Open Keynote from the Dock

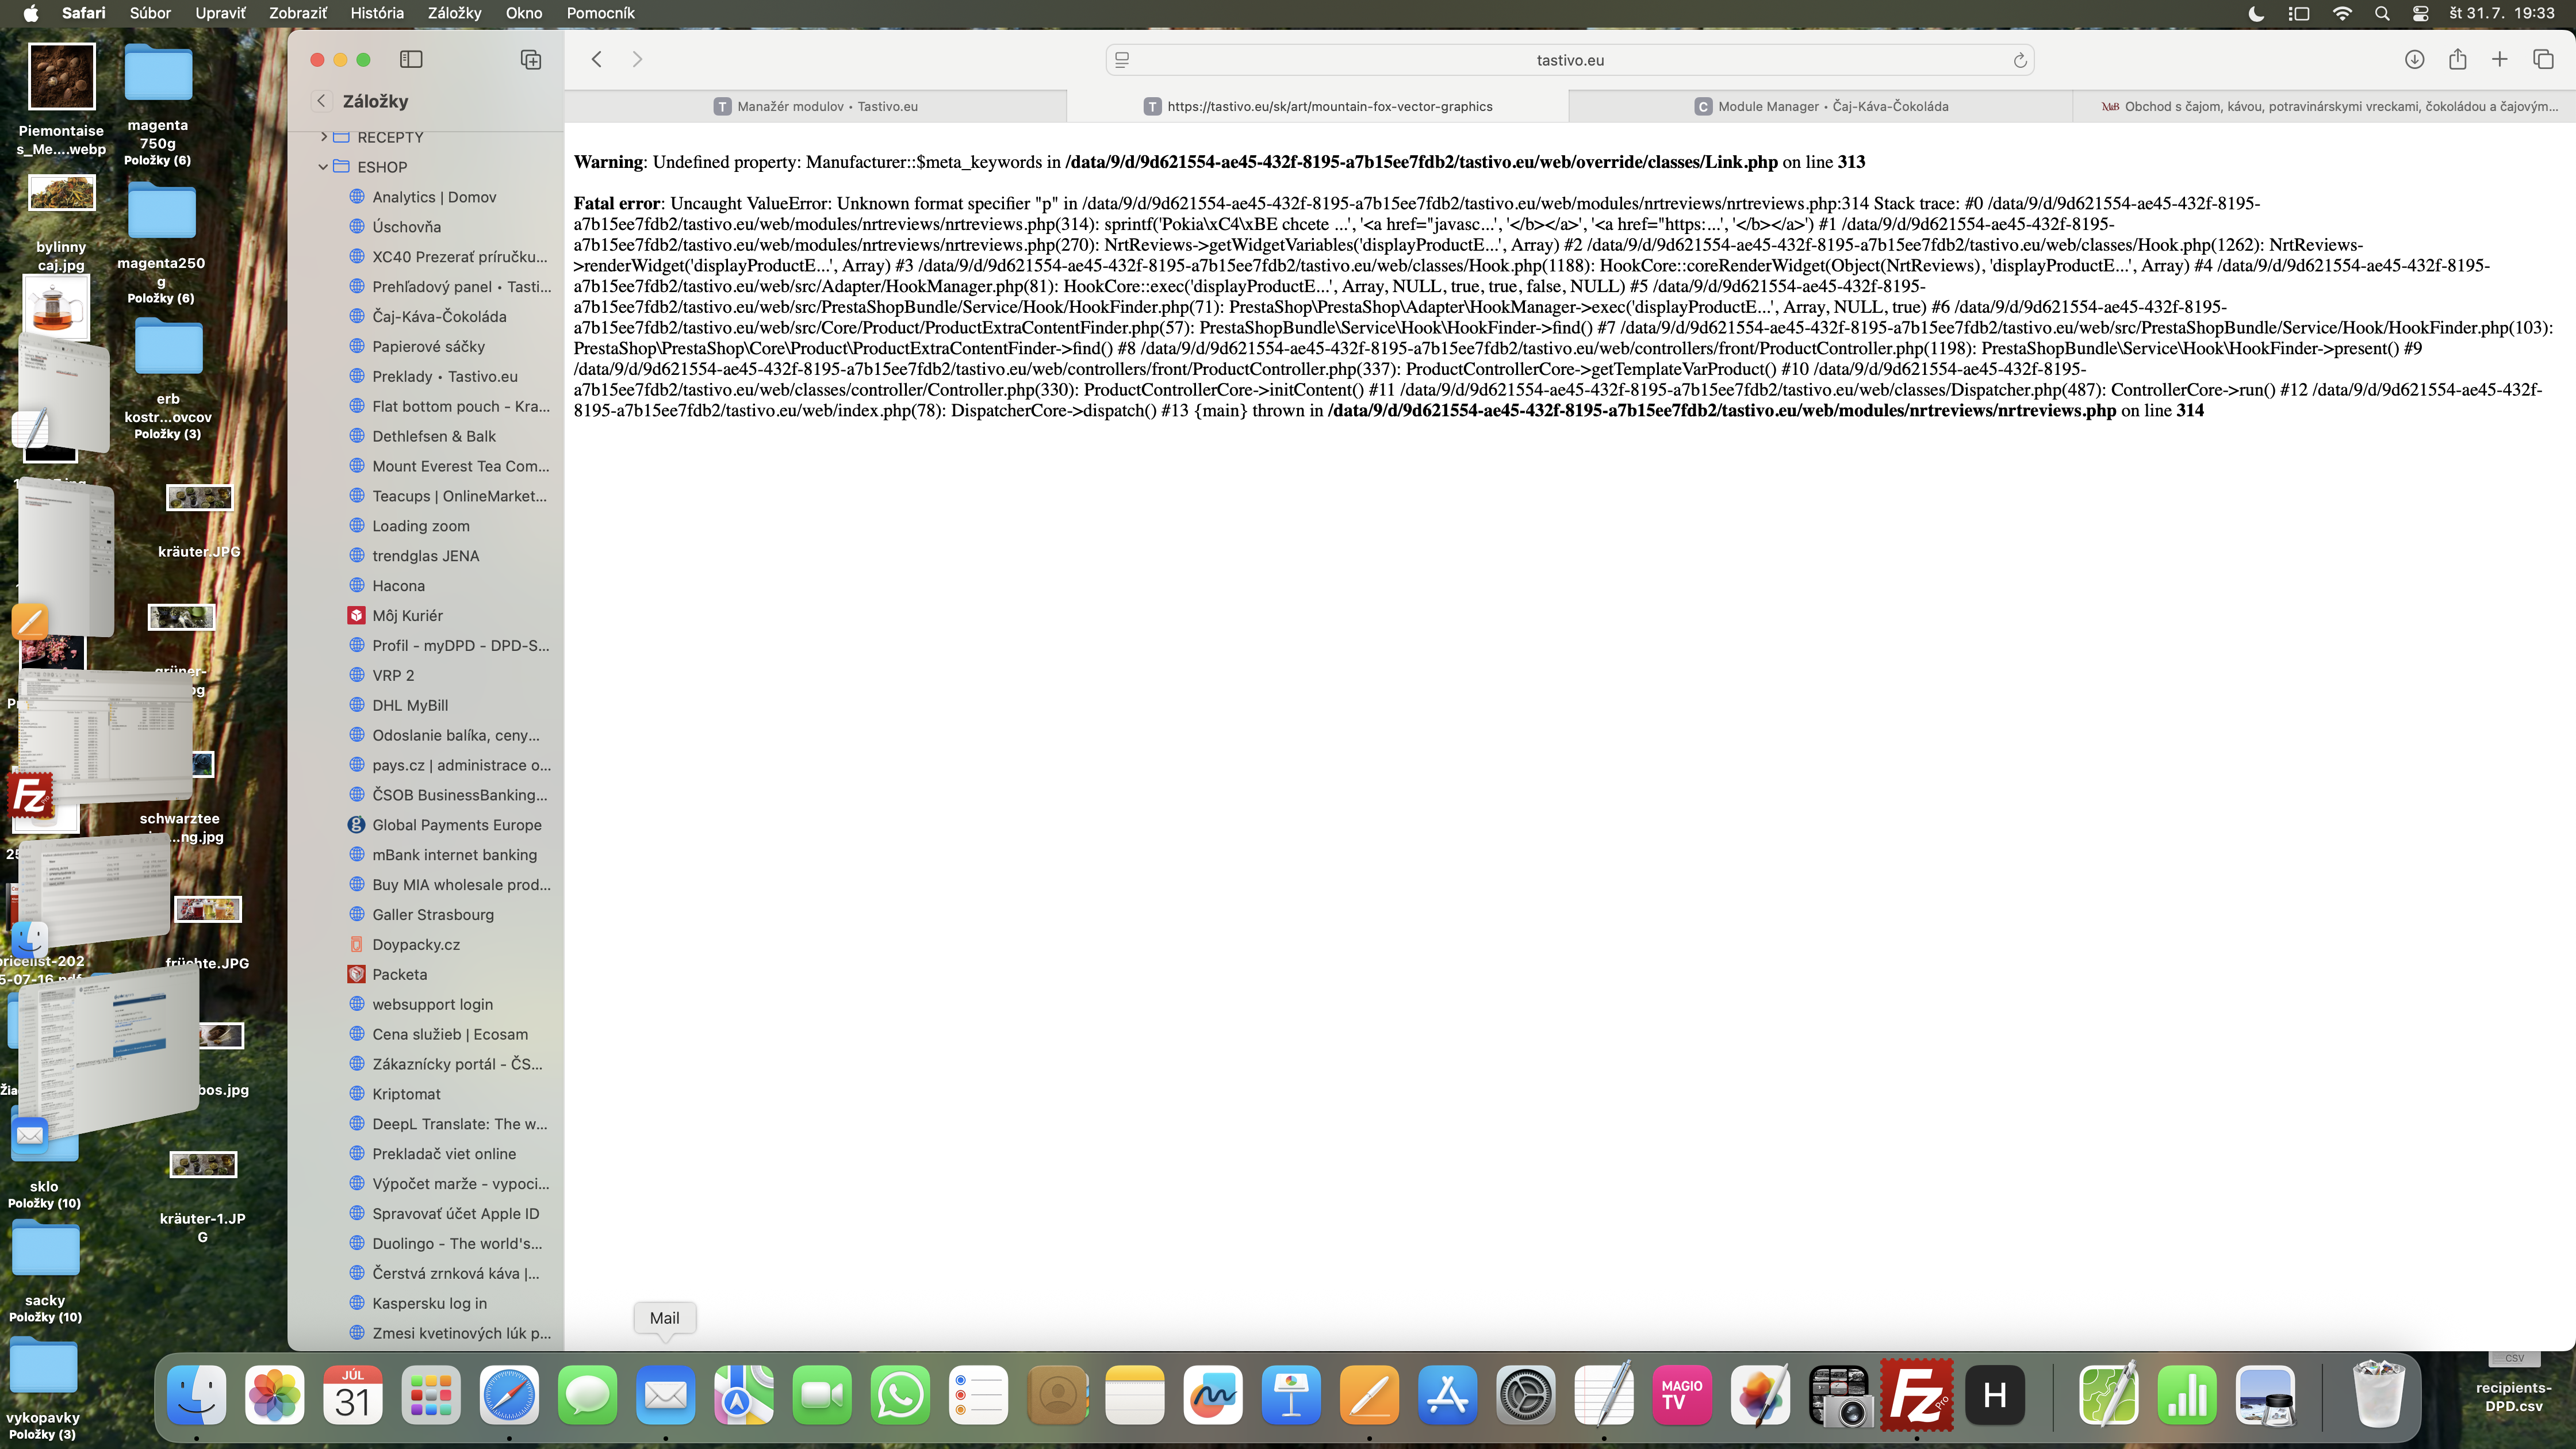[1291, 1395]
